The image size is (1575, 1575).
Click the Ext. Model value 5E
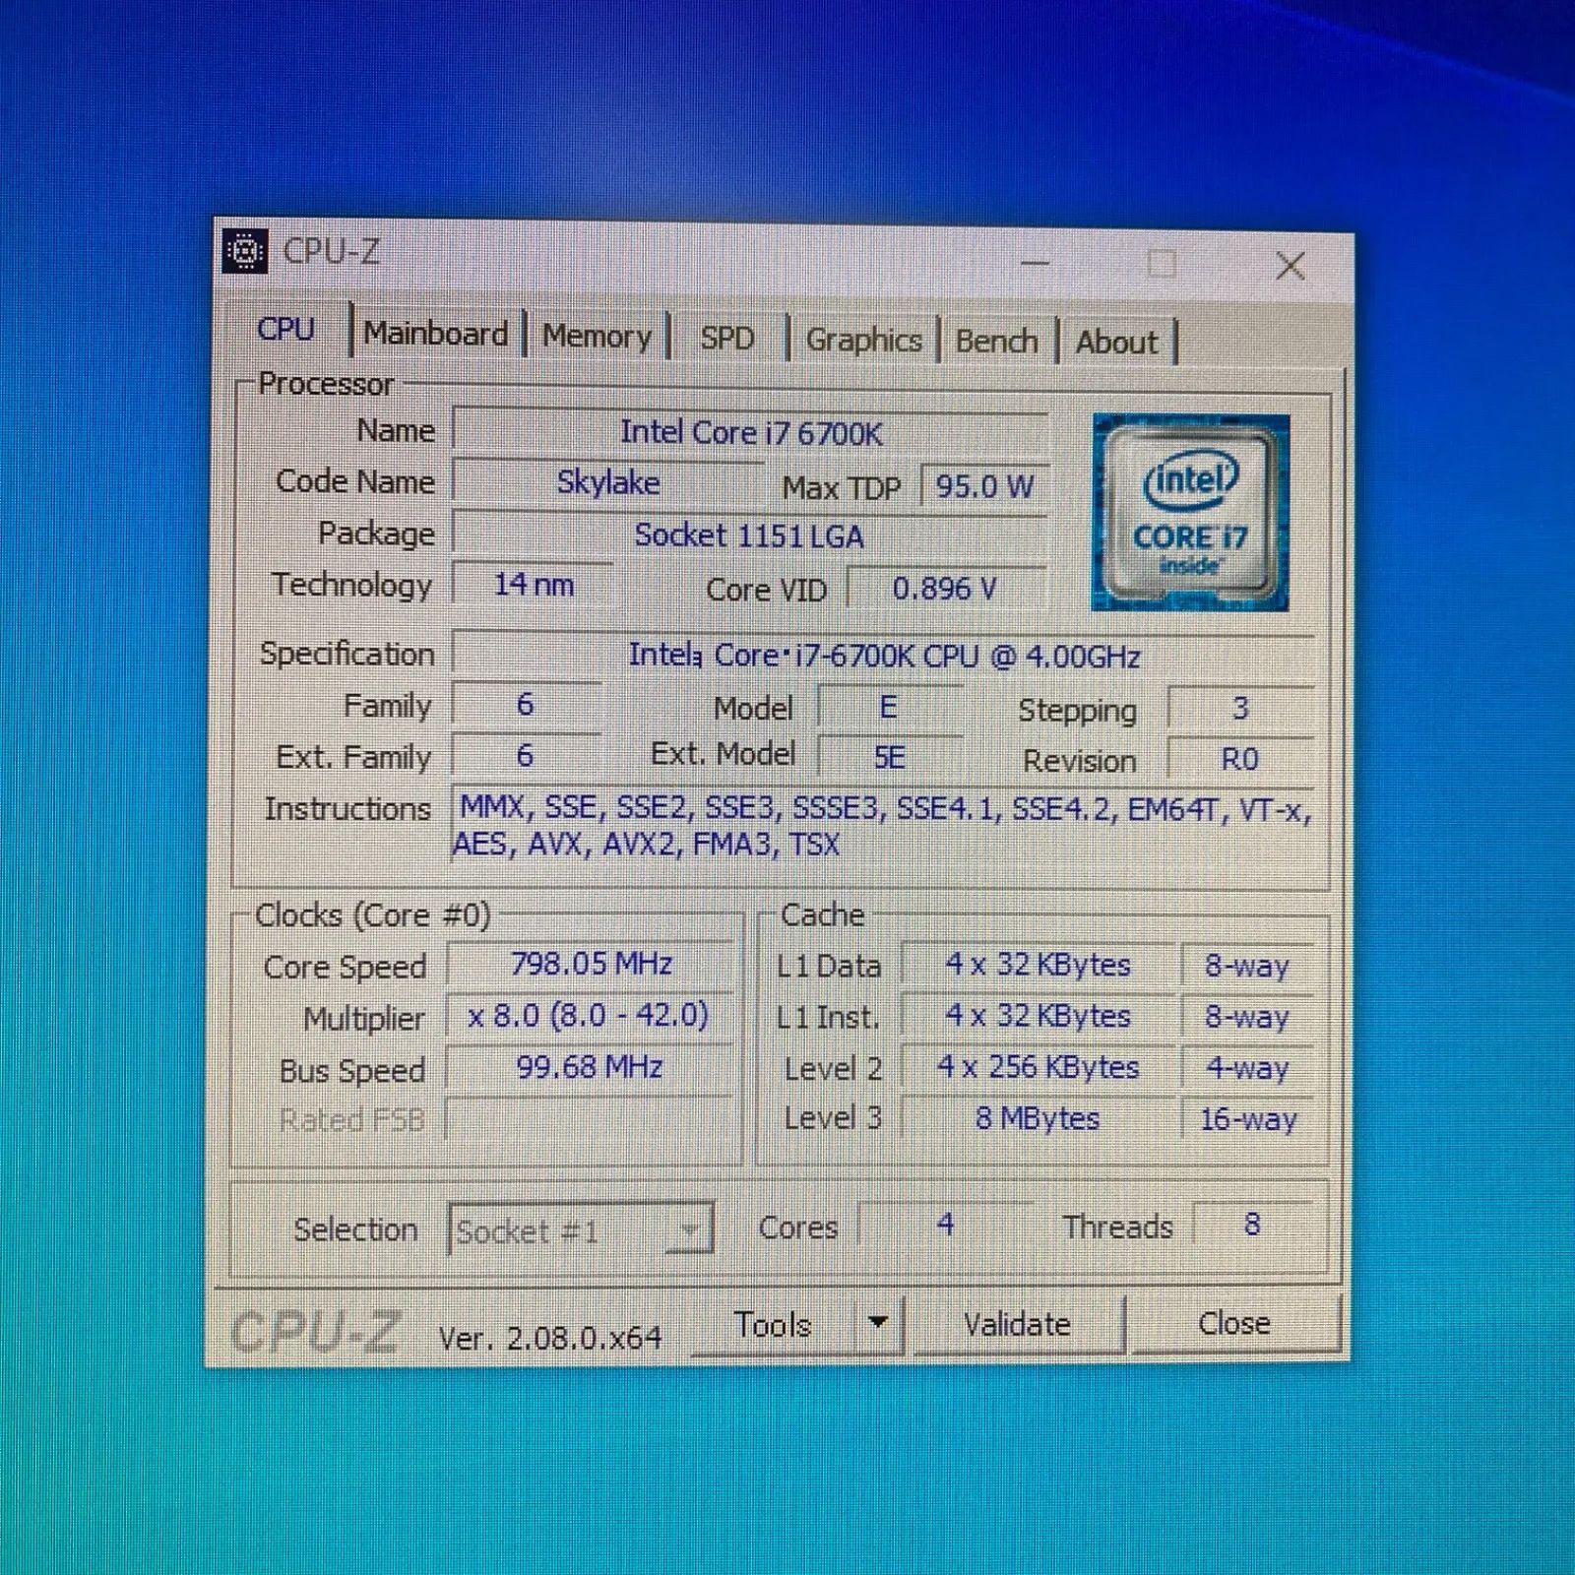click(x=889, y=758)
